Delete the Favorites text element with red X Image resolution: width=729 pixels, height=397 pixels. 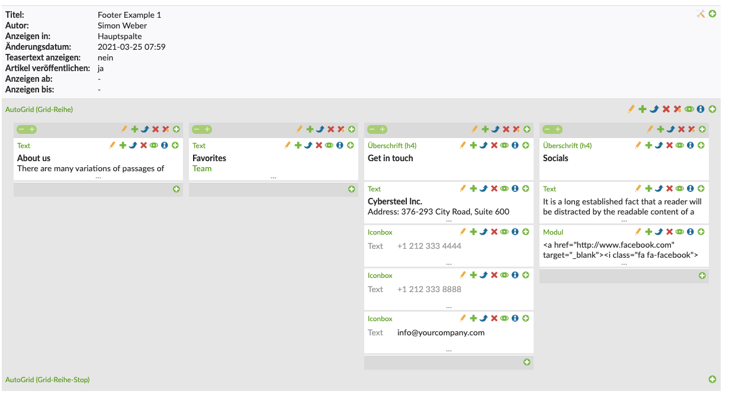coord(319,145)
